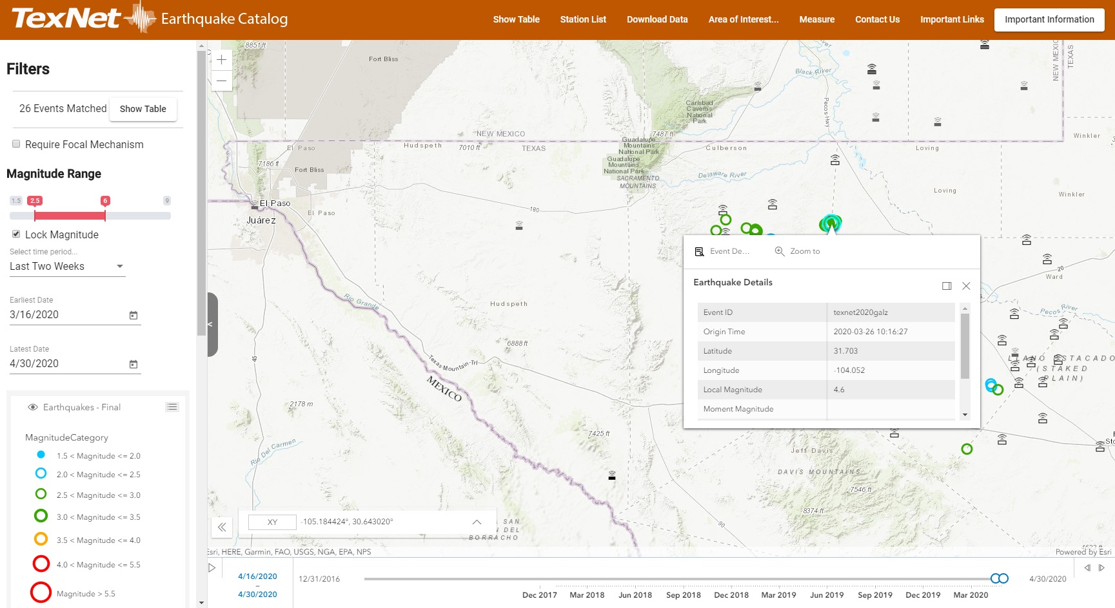Dock the Earthquake Details popup
Viewport: 1115px width, 608px height.
tap(946, 286)
